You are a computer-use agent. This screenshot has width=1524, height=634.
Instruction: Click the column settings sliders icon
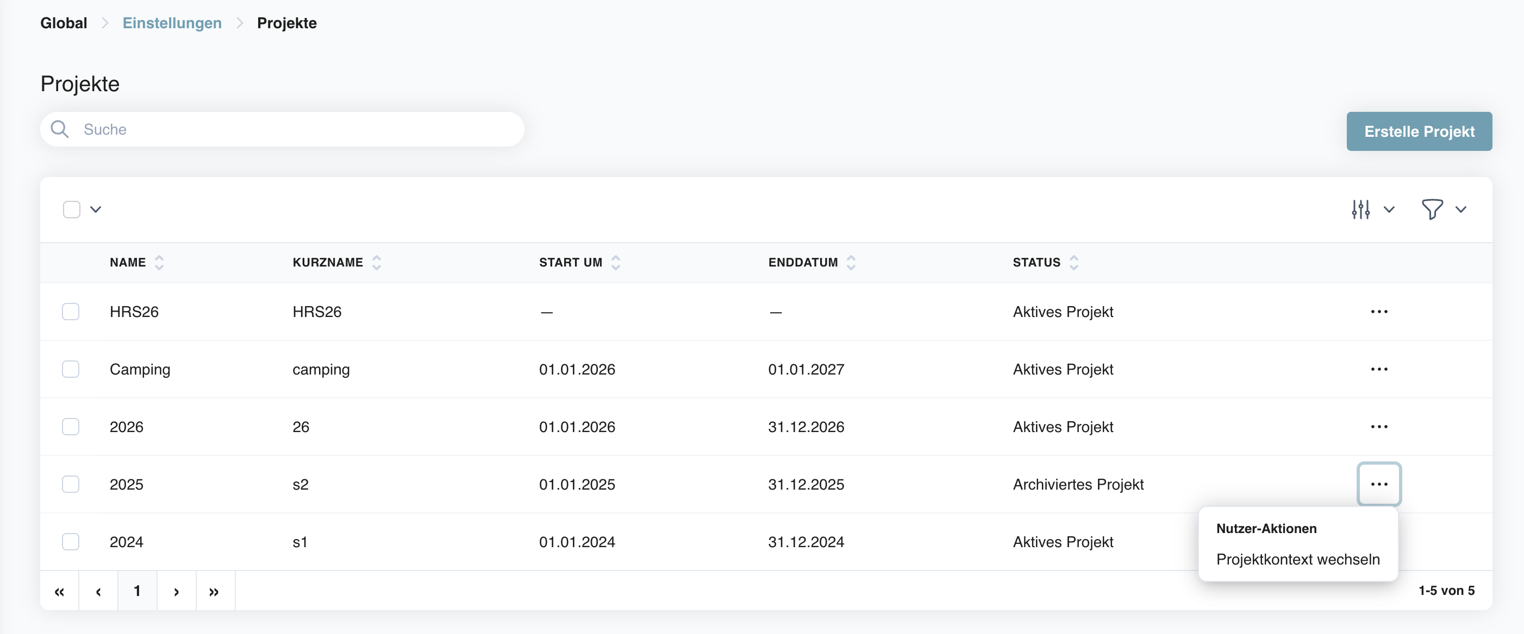(x=1360, y=209)
